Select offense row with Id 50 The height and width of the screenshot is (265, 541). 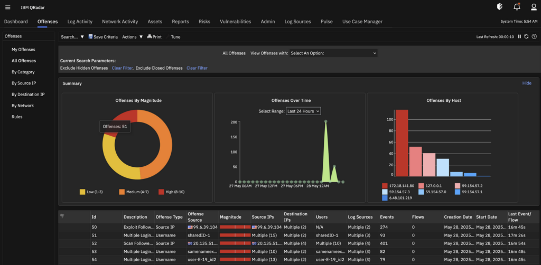click(299, 228)
